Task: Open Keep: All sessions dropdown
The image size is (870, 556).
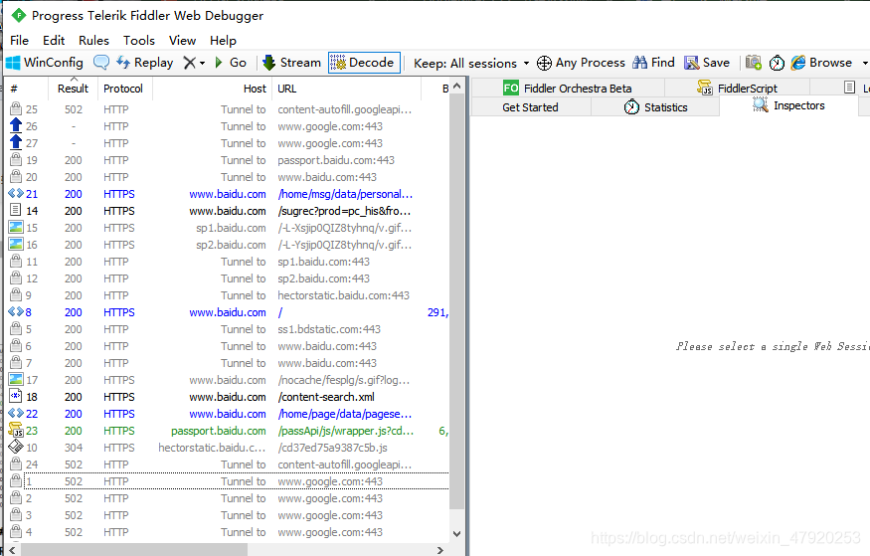Action: point(471,64)
